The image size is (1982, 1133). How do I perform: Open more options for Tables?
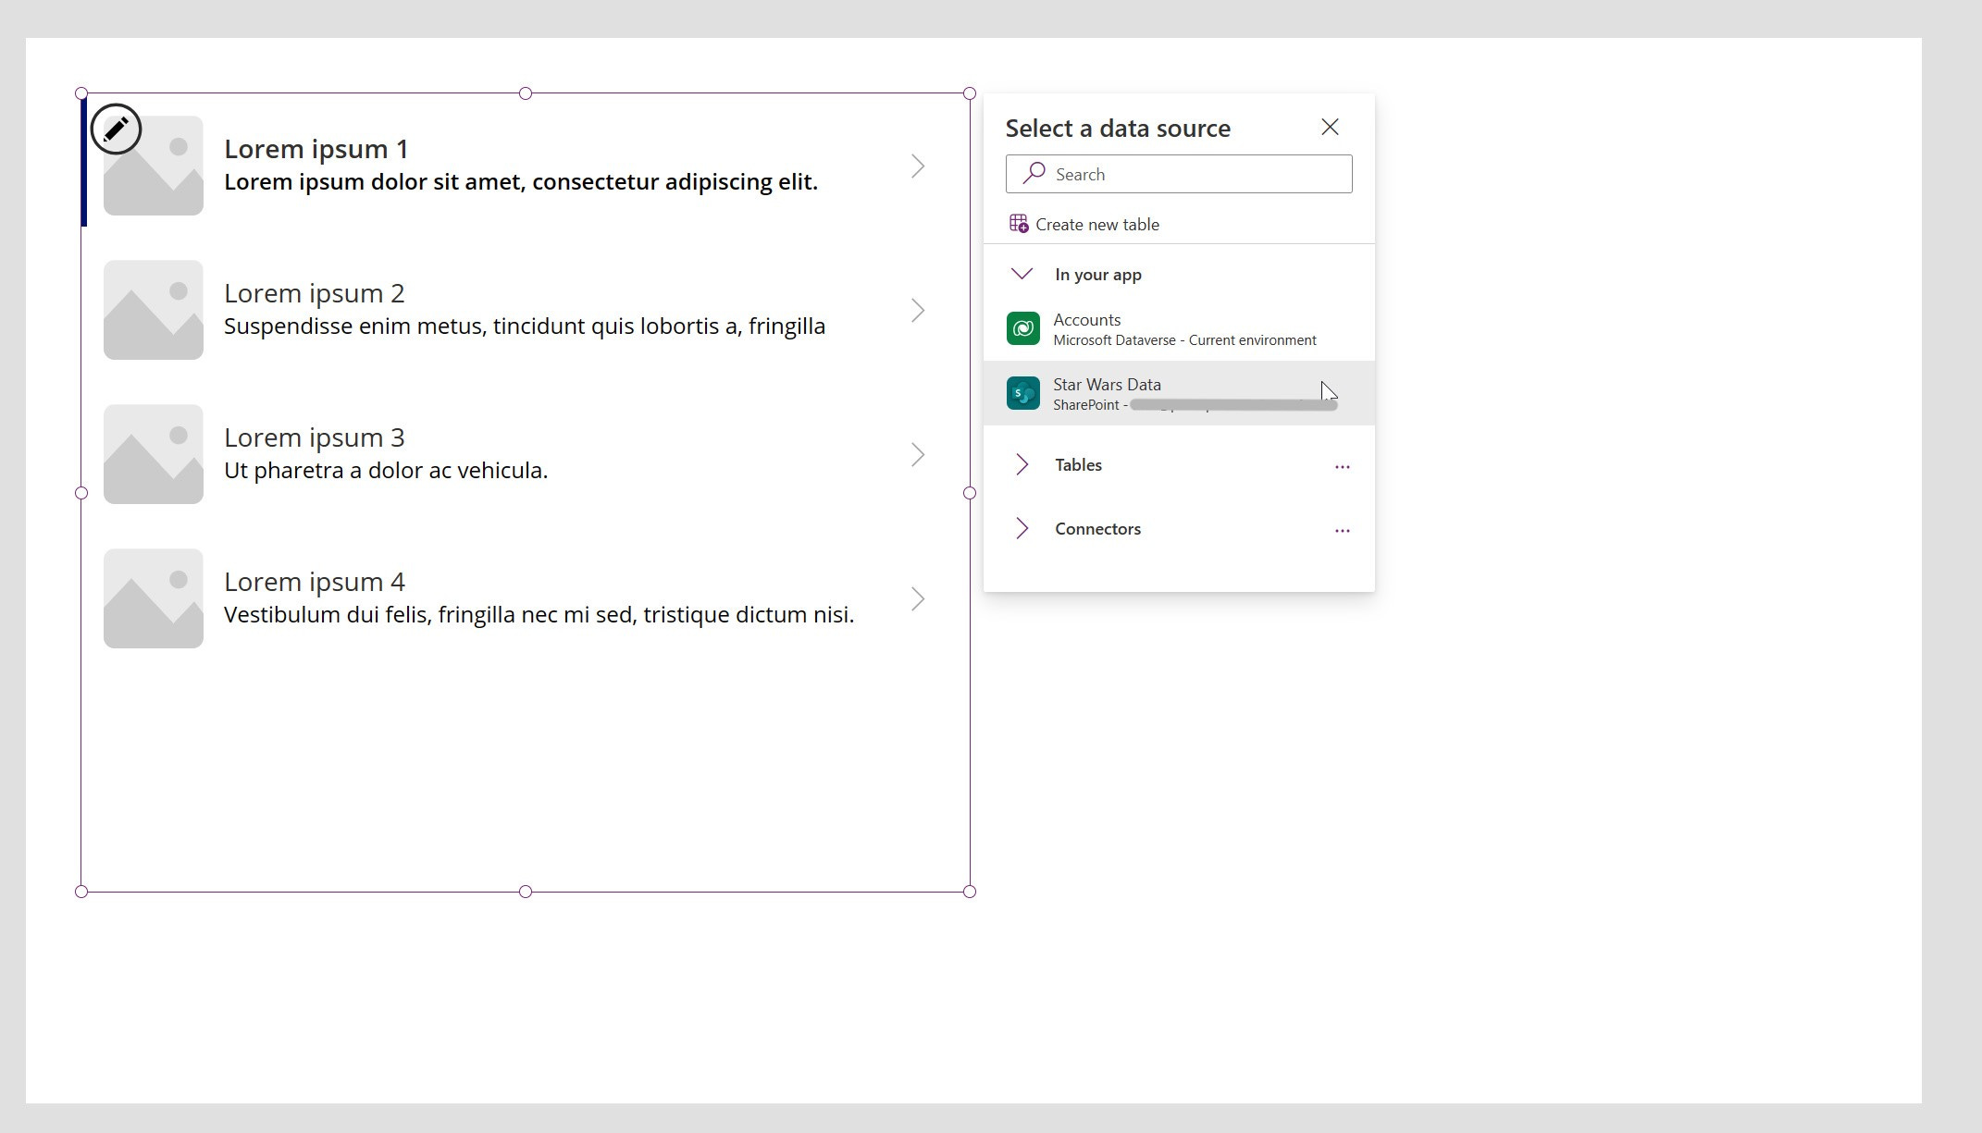tap(1342, 467)
